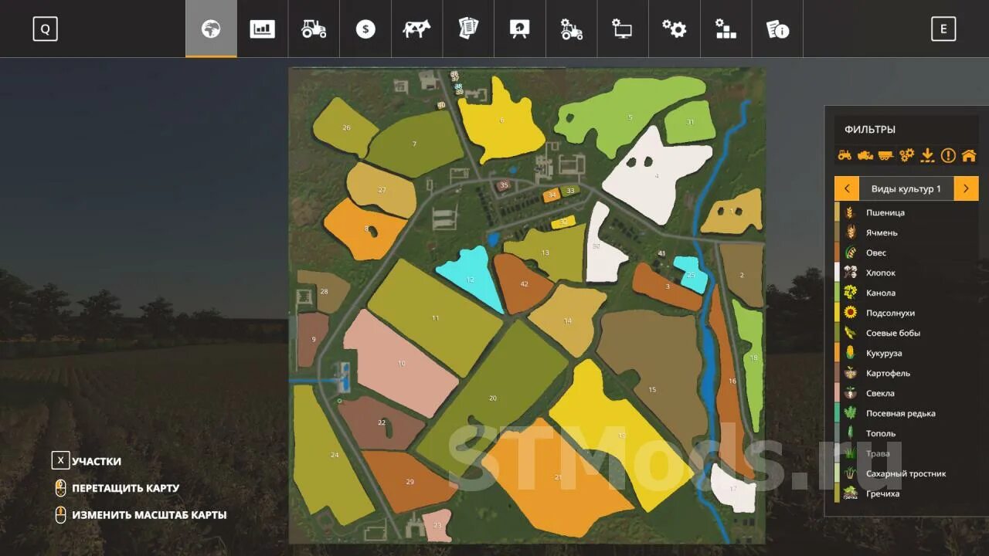Open the presentation board tab icon
This screenshot has width=989, height=556.
point(520,29)
